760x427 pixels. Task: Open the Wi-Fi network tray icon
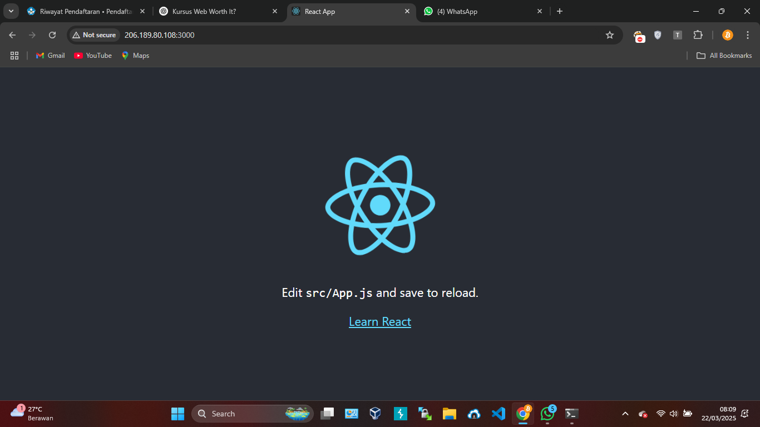pos(661,414)
